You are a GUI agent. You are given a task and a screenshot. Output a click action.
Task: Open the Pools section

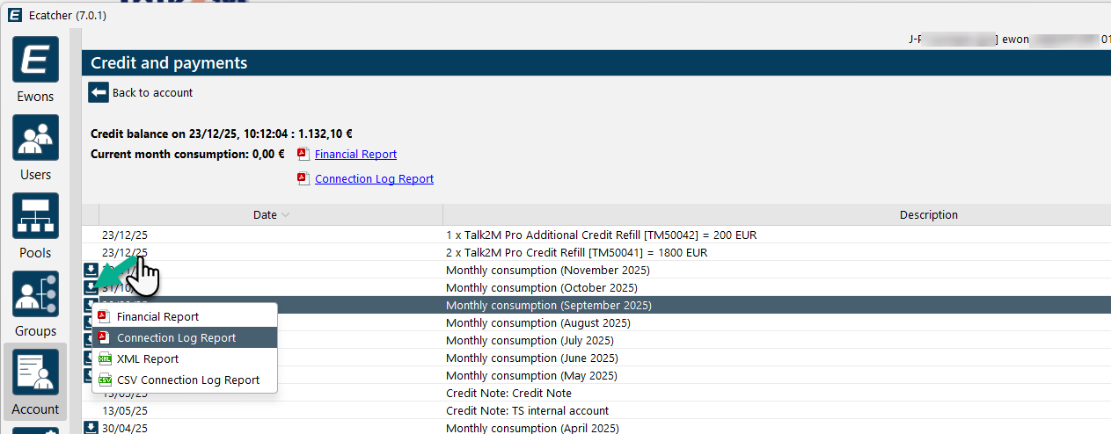[x=35, y=225]
